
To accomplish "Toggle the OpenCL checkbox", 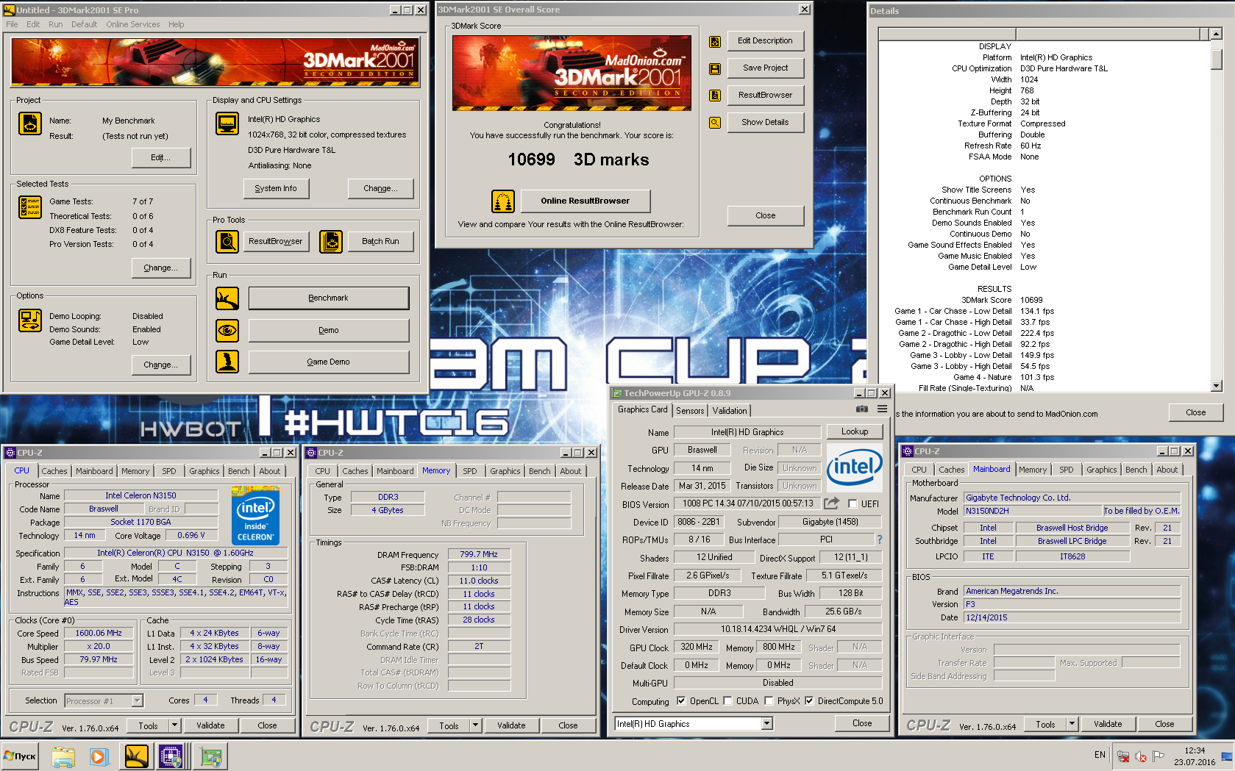I will [x=681, y=701].
